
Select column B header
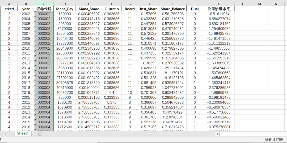pyautogui.click(x=26, y=4)
